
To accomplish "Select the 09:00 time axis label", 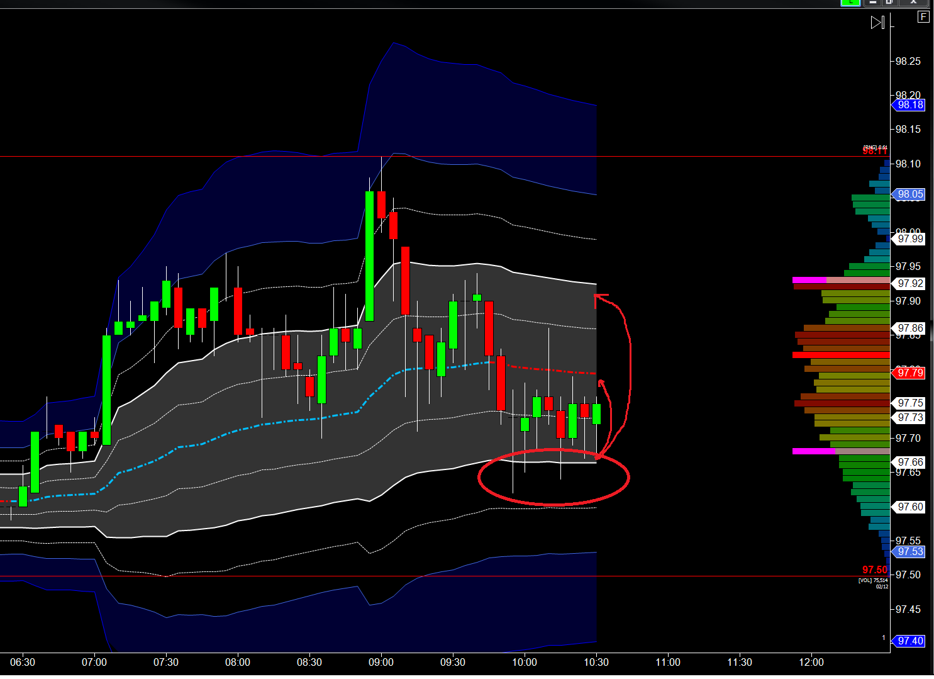I will [381, 663].
